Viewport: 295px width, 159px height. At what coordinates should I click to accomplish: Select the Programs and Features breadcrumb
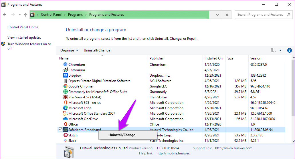pyautogui.click(x=106, y=15)
